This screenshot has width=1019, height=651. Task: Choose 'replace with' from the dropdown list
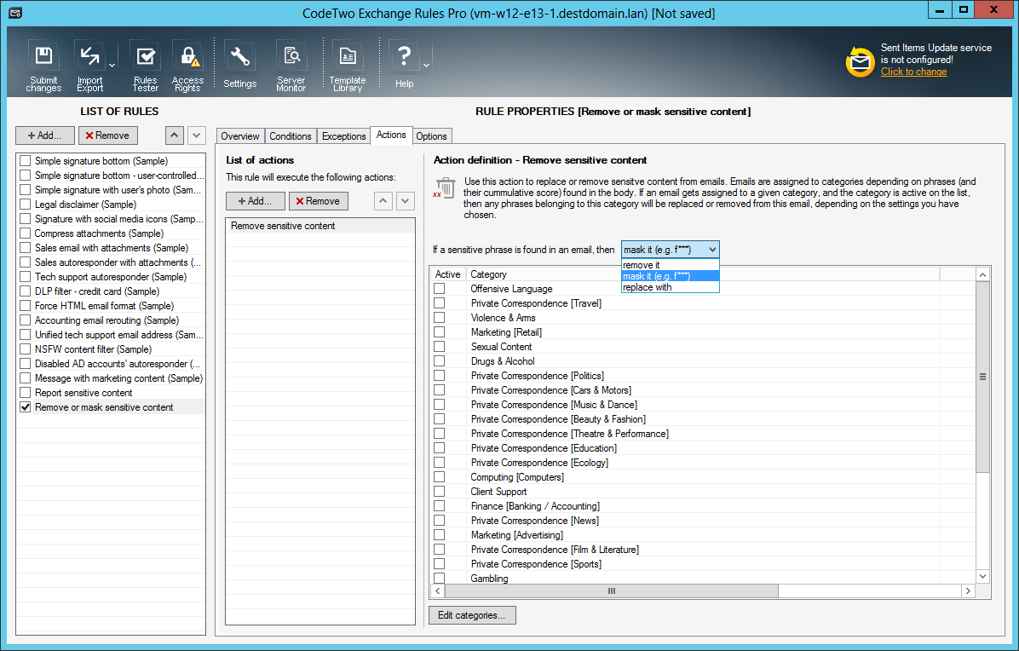[670, 287]
